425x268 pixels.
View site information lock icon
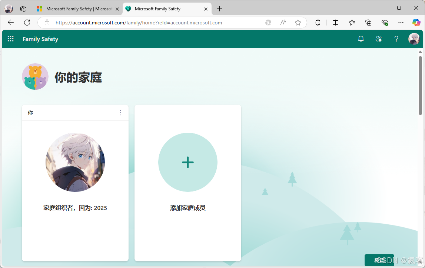coord(47,23)
